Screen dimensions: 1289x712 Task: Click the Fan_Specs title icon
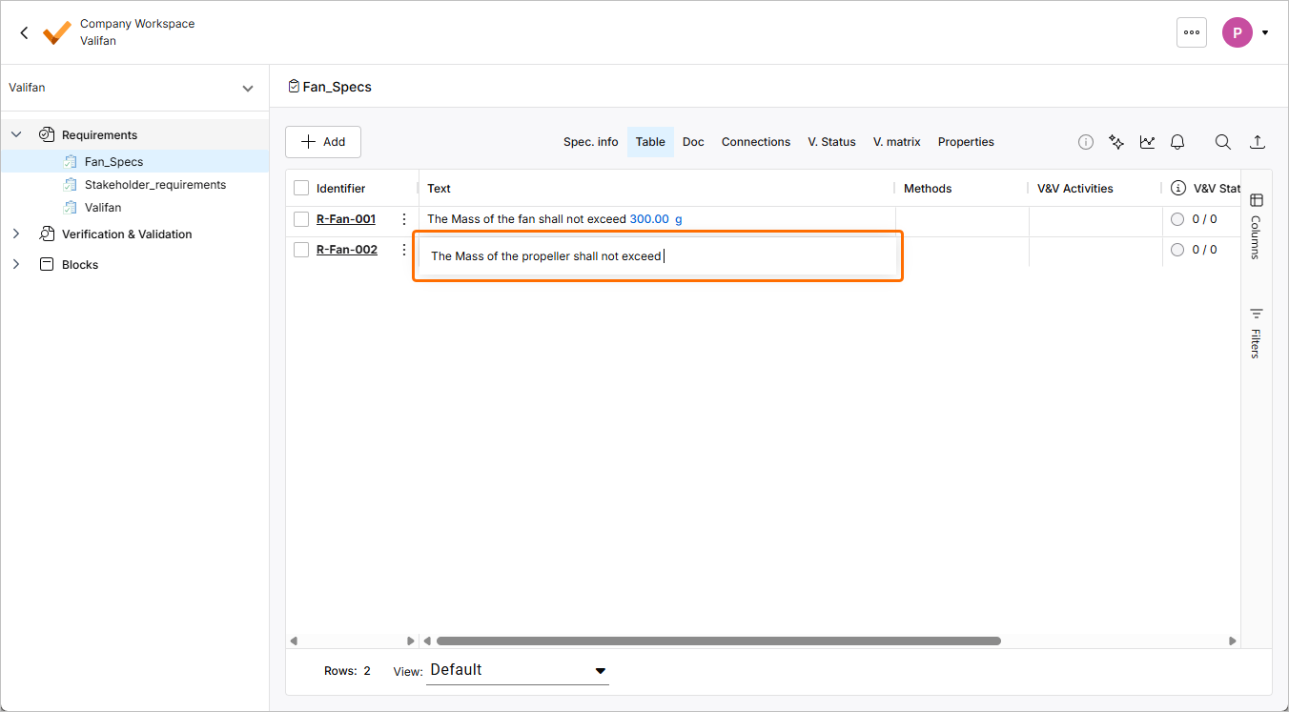[294, 87]
